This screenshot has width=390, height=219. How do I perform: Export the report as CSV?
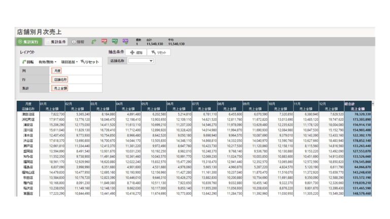pyautogui.click(x=125, y=41)
